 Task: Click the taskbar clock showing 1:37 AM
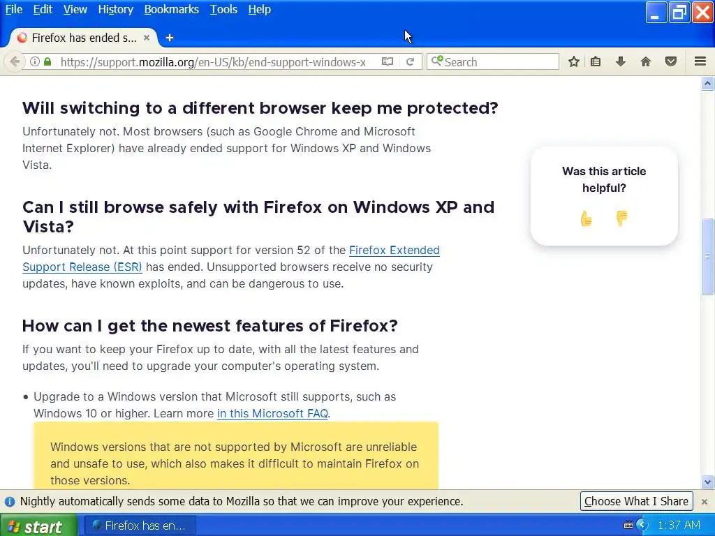click(679, 525)
